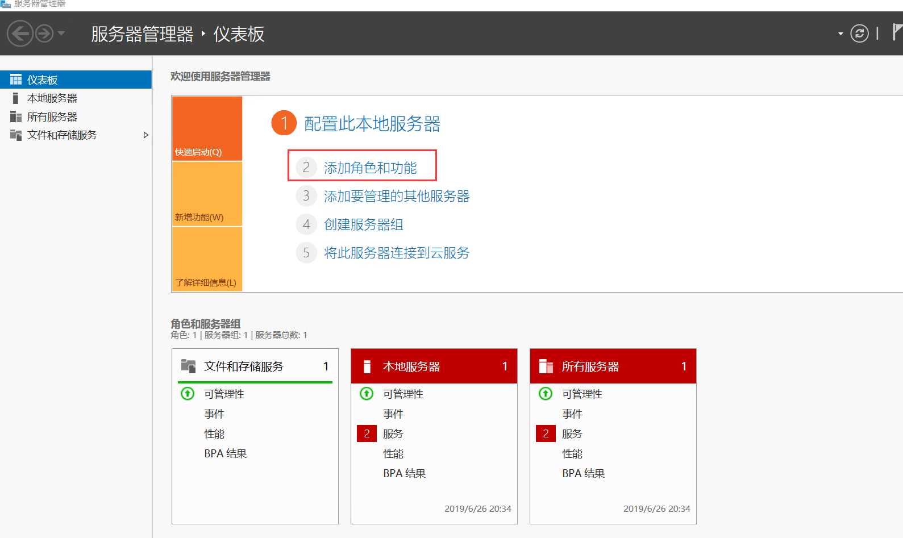The image size is (903, 538).
Task: Click the Server Manager title bar icon
Action: point(6,3)
